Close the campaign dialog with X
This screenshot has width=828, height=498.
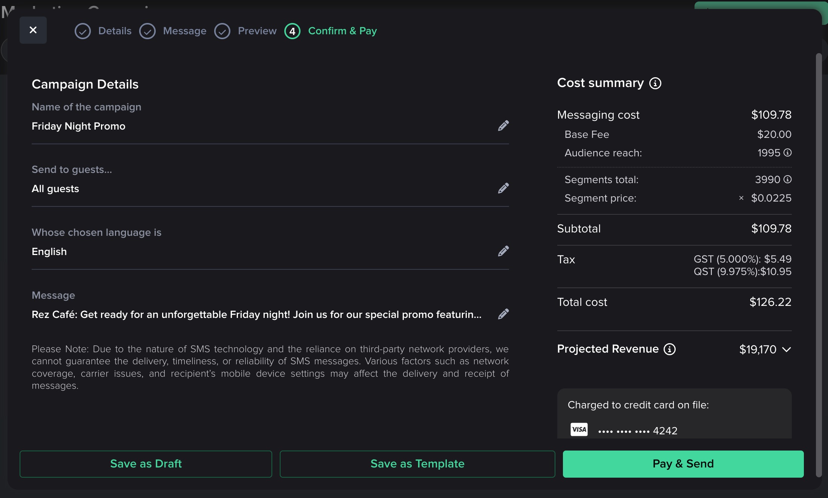tap(33, 30)
